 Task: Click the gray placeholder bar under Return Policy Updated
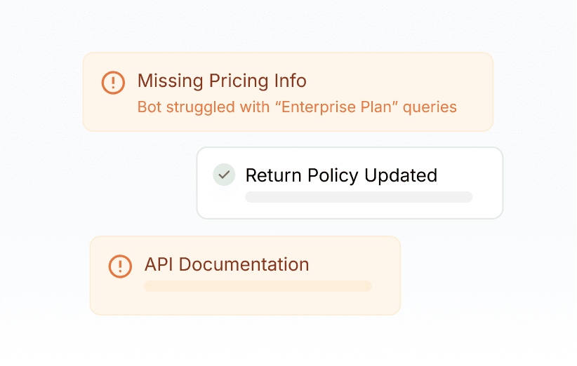pos(359,197)
